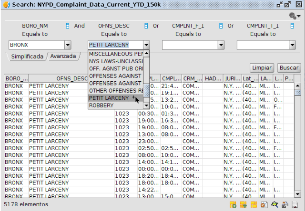The height and width of the screenshot is (211, 305).
Task: Choose OFF. AGNST PUB ORD list option
Action: coord(116,68)
